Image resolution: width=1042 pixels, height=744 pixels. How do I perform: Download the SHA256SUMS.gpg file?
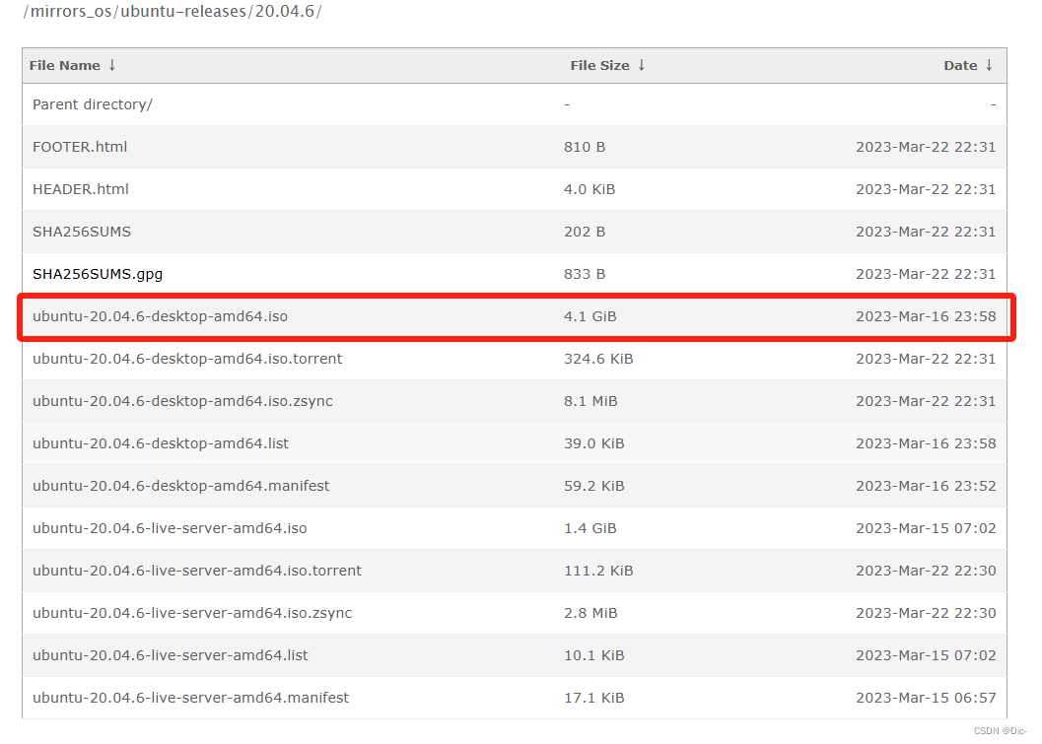pyautogui.click(x=98, y=274)
